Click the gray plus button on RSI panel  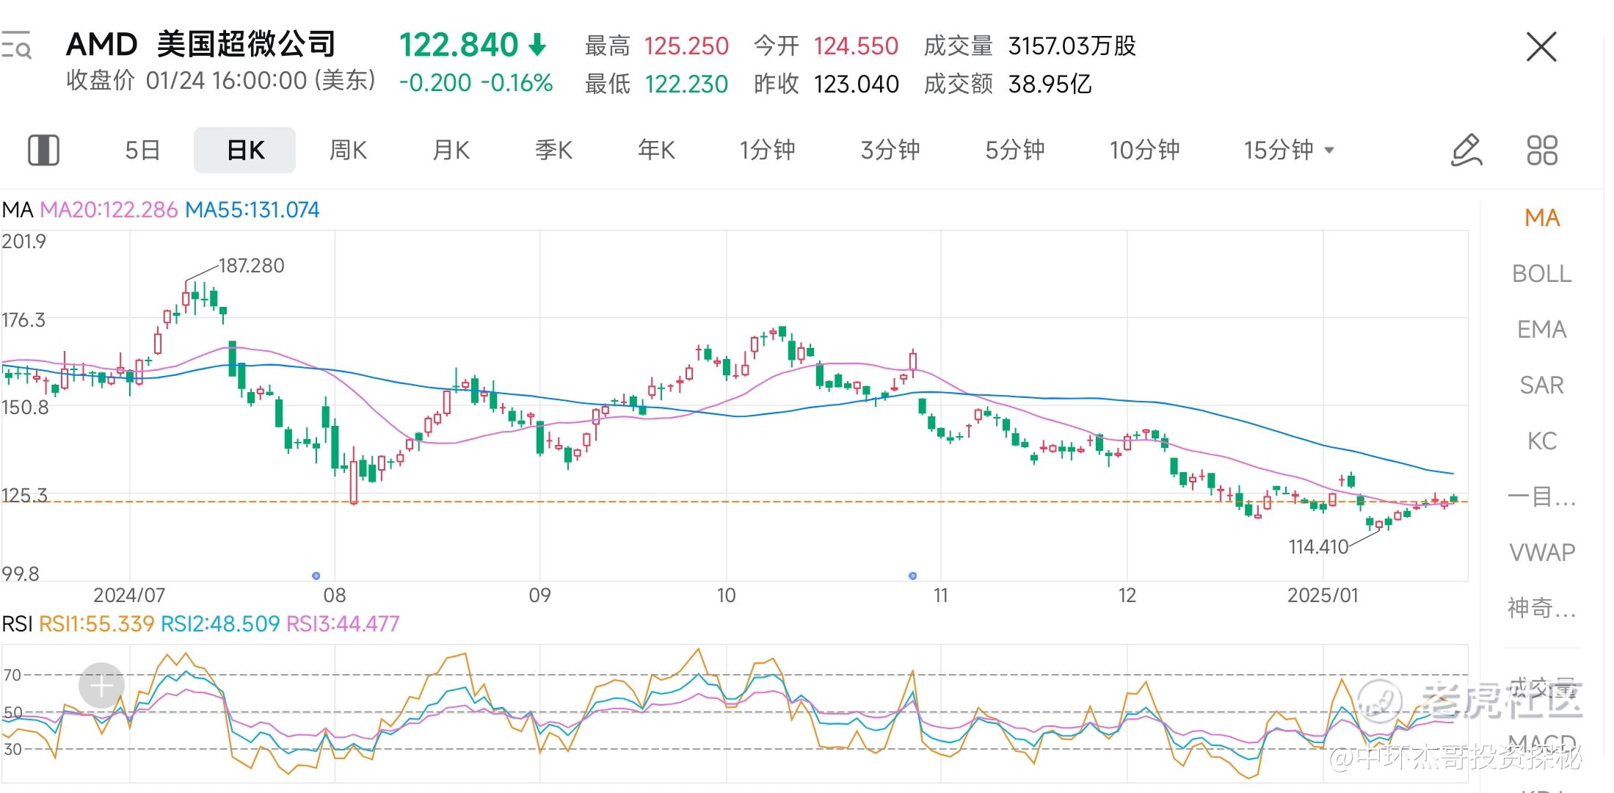click(x=101, y=686)
